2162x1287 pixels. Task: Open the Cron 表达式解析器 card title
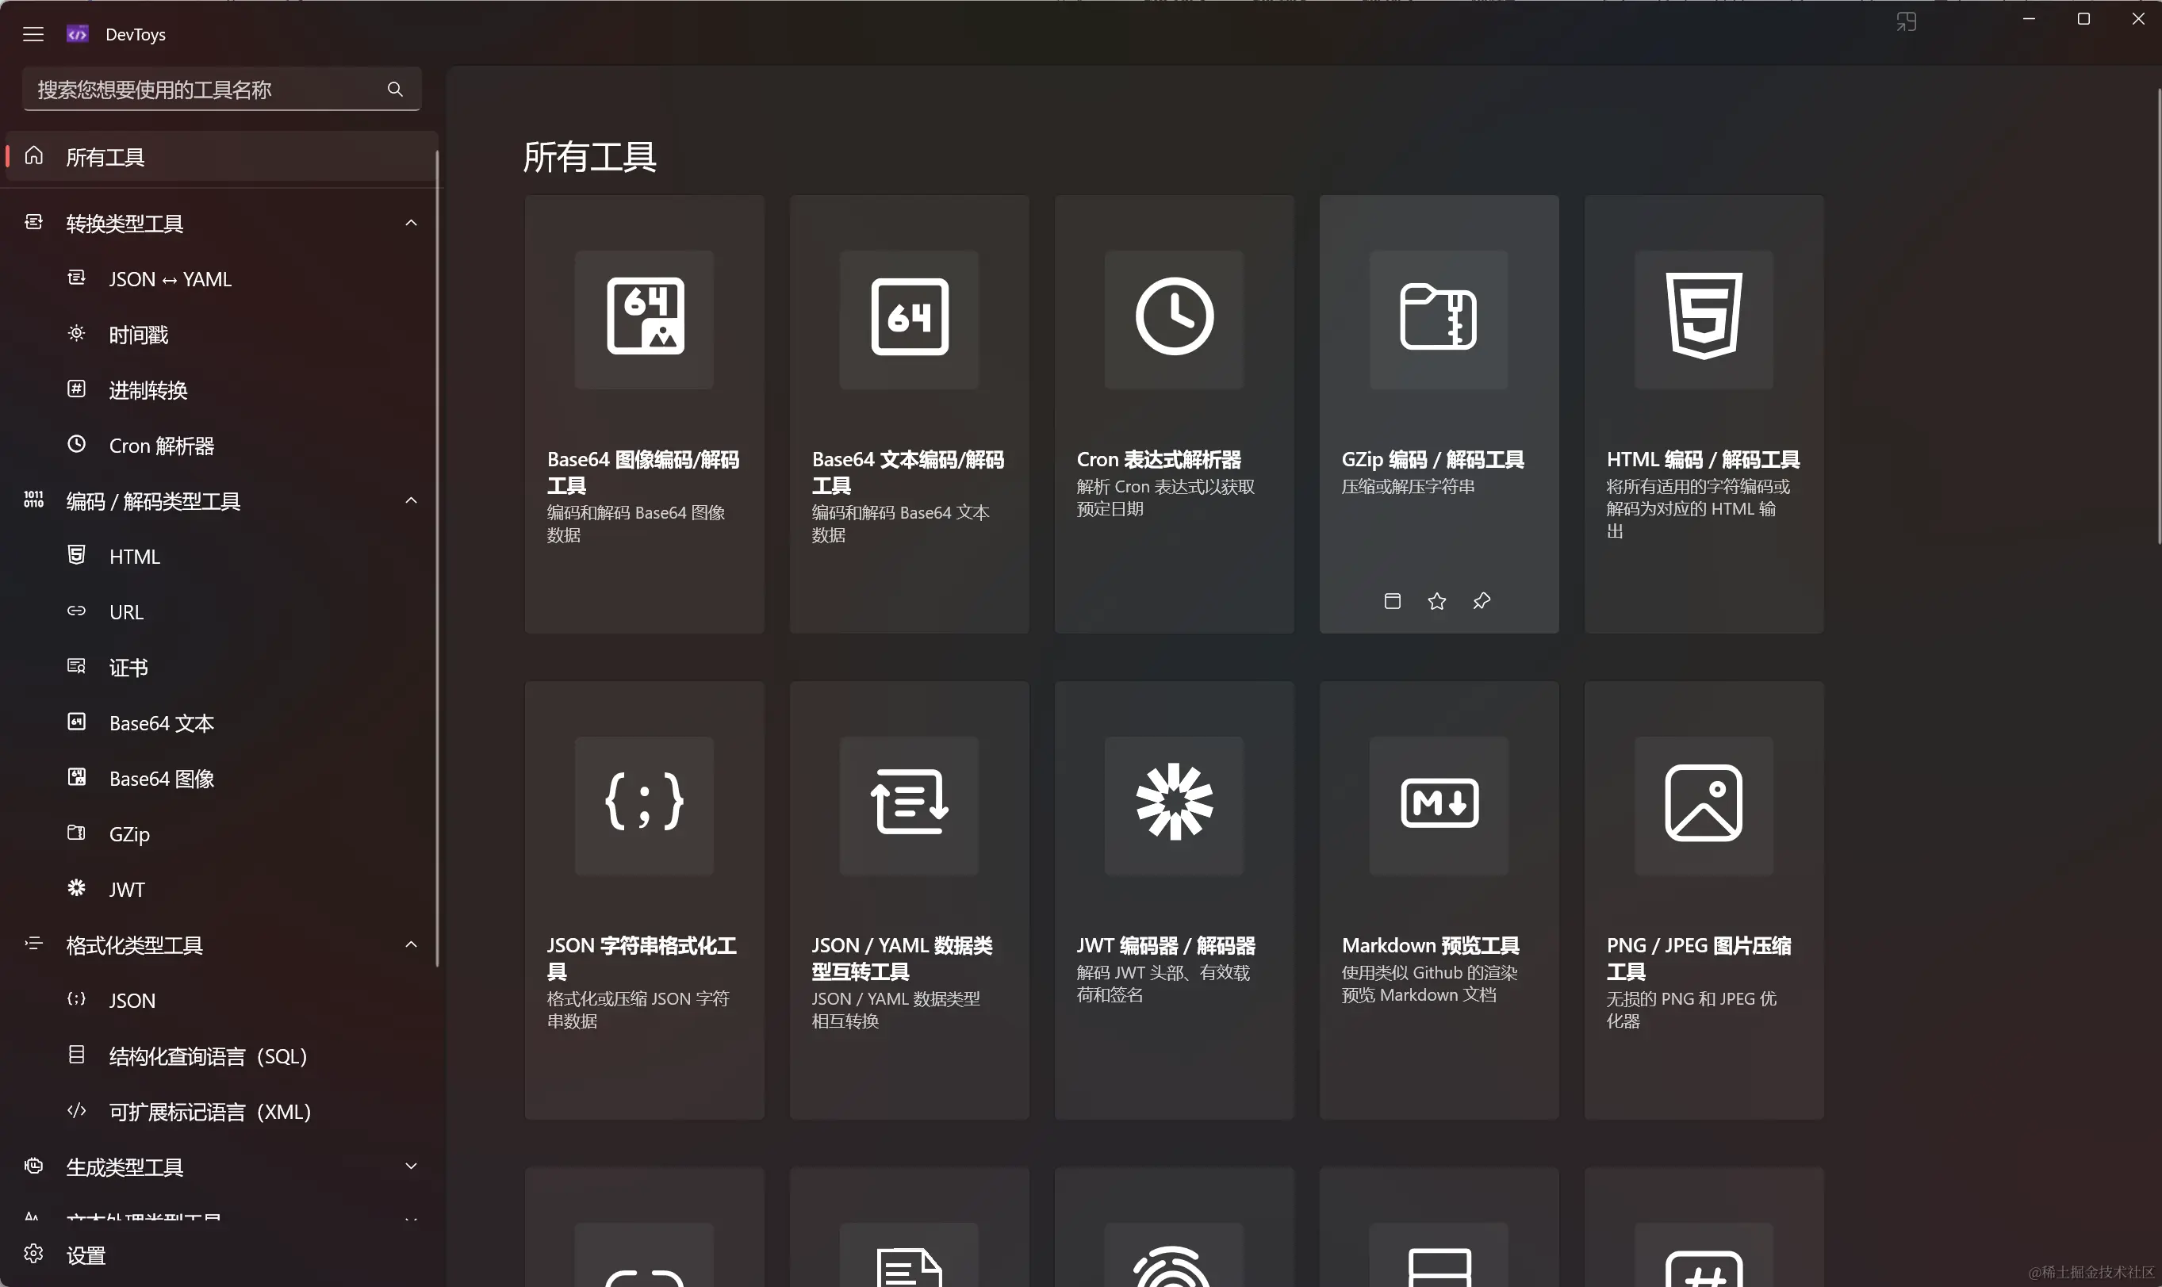coord(1159,460)
